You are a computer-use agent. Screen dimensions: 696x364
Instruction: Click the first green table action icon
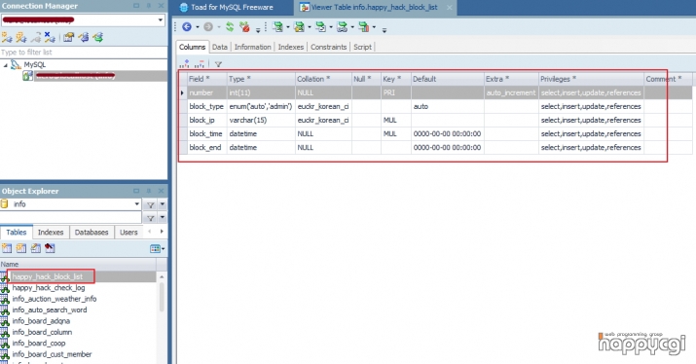tap(277, 27)
